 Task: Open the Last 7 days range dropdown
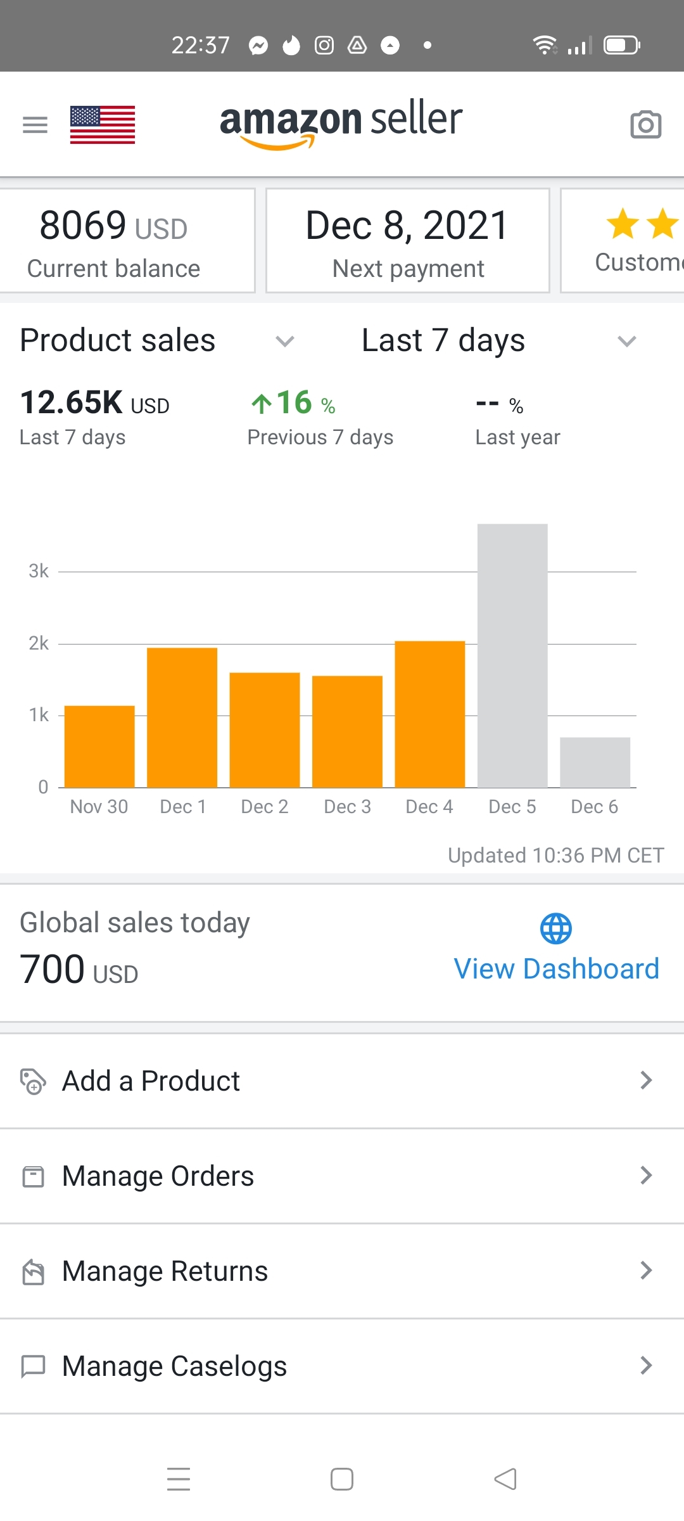(x=626, y=341)
